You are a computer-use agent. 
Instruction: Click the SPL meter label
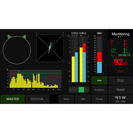(x=99, y=33)
